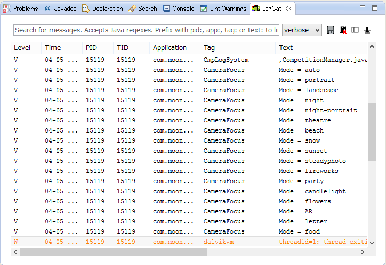
Task: Select the "Mode = steadyphoto" log entry
Action: tap(189, 161)
